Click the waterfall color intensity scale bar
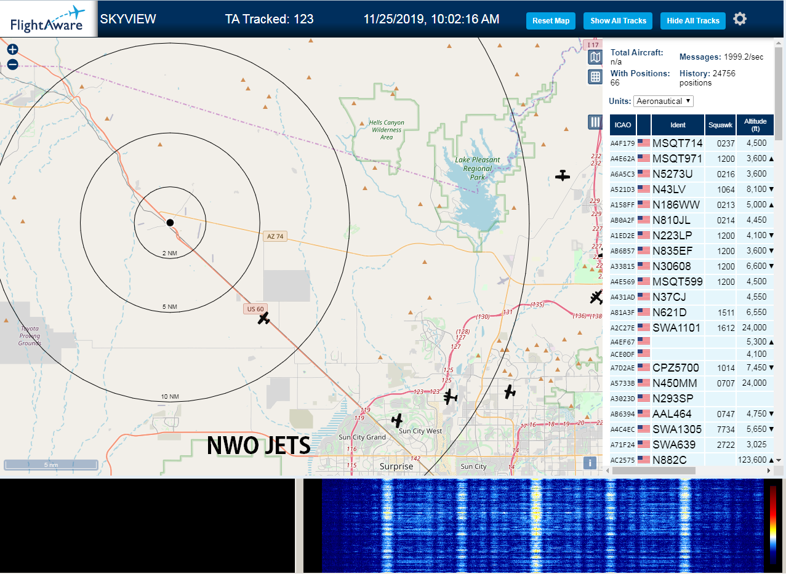Image resolution: width=786 pixels, height=574 pixels. coord(773,524)
